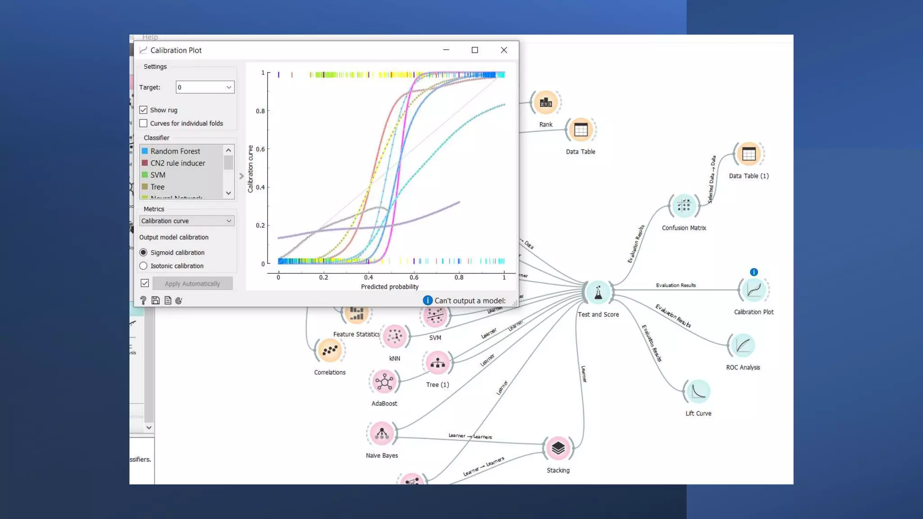This screenshot has width=923, height=519.
Task: Uncheck the Show rug checkbox
Action: click(143, 110)
